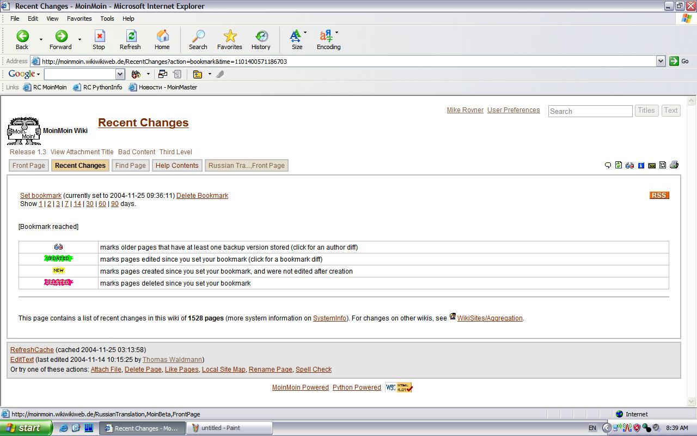Screen dimensions: 697x436
Task: Expand hidden system tray icons chevron
Action: point(607,428)
